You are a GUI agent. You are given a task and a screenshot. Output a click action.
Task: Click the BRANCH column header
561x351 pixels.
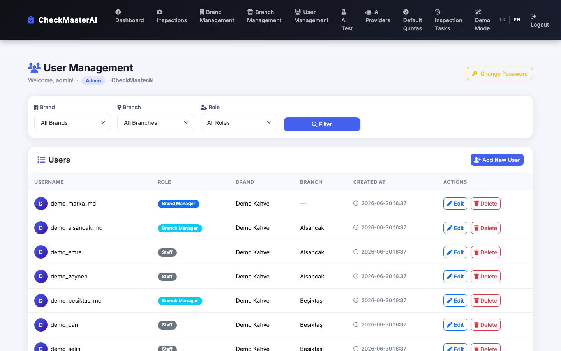(x=311, y=182)
